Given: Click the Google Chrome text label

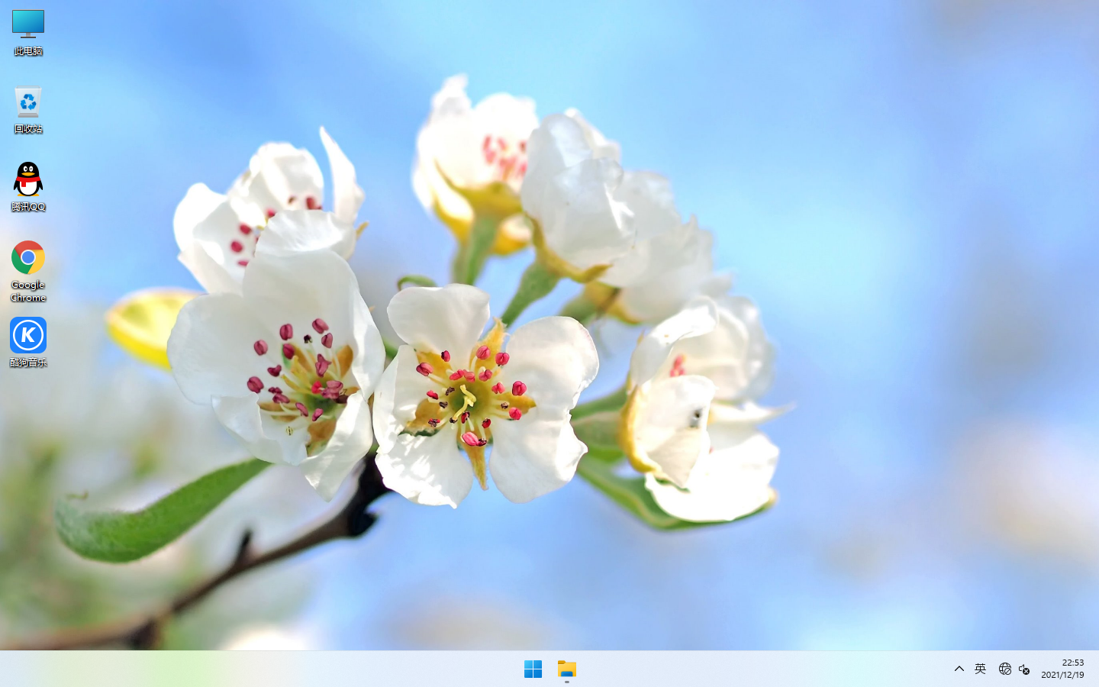Looking at the screenshot, I should 28,291.
